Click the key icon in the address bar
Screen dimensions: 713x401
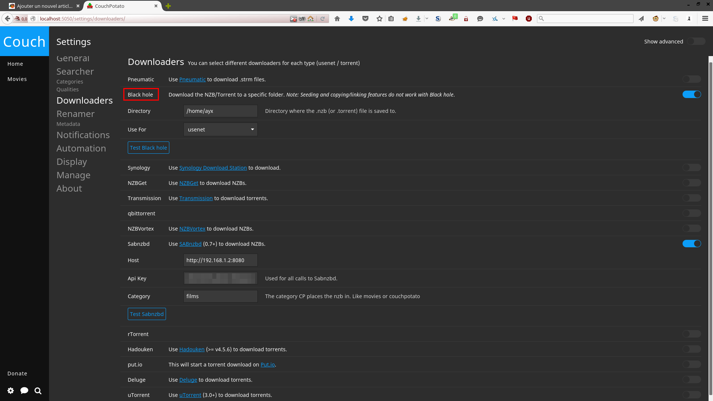pyautogui.click(x=293, y=19)
